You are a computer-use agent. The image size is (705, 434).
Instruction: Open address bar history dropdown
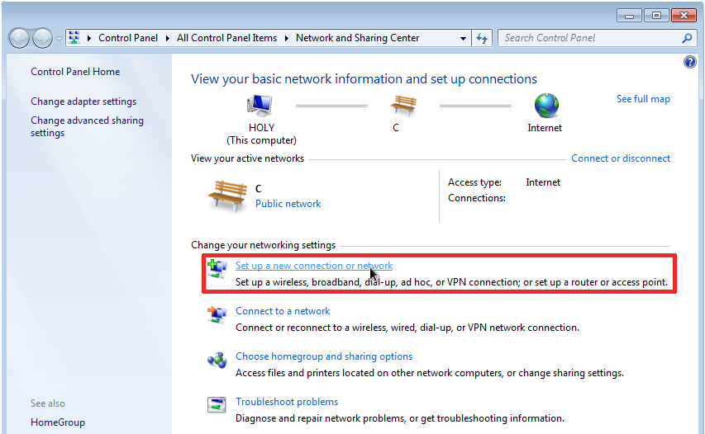pyautogui.click(x=463, y=39)
